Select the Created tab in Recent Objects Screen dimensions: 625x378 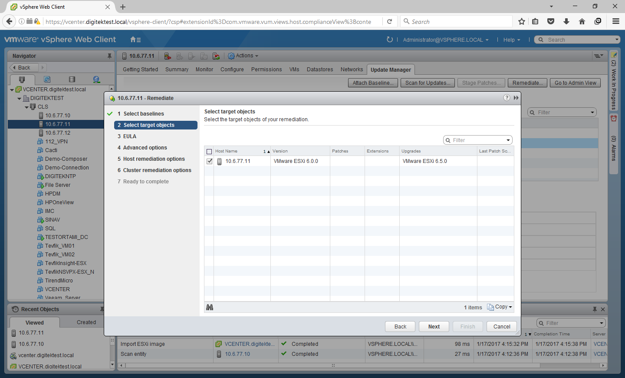[86, 322]
